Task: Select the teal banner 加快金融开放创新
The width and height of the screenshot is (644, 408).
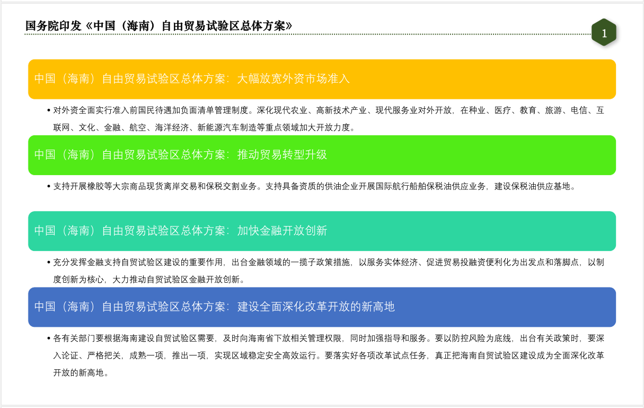Action: 322,231
